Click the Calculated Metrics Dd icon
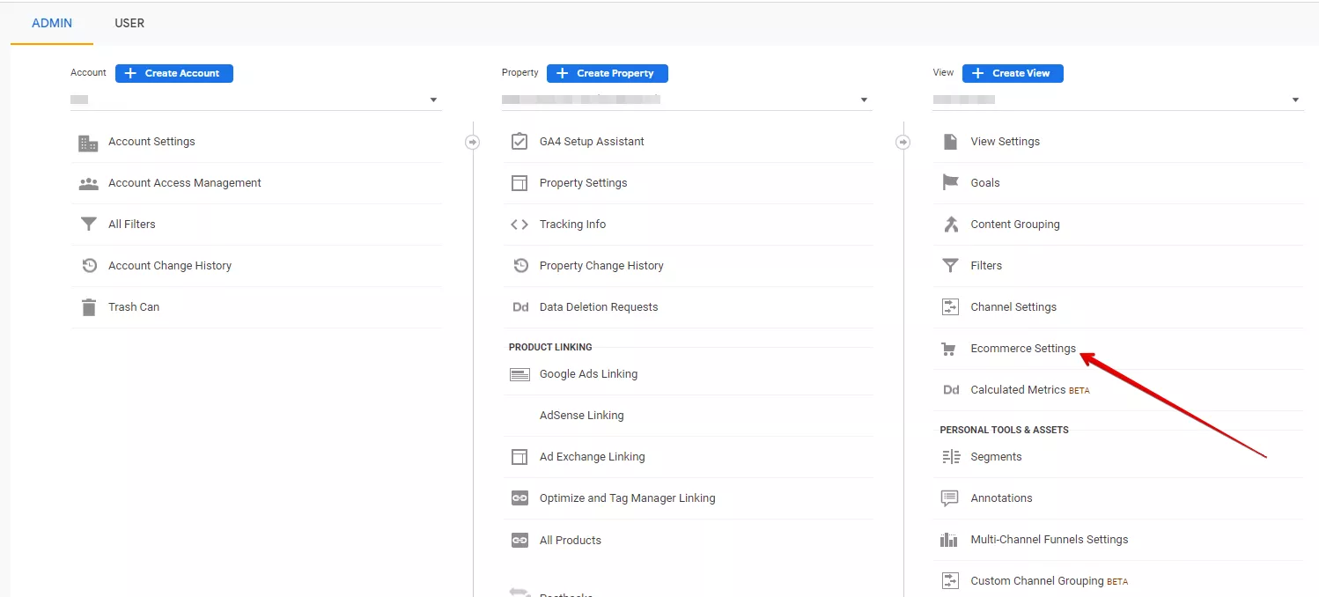1319x597 pixels. [x=951, y=390]
